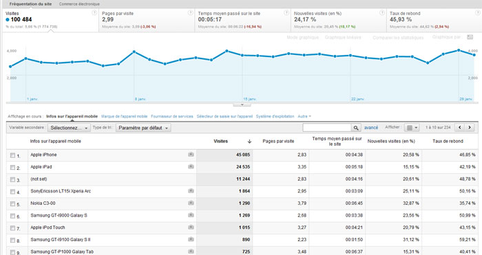Open the Paramètre par défaut sort dropdown

click(143, 128)
